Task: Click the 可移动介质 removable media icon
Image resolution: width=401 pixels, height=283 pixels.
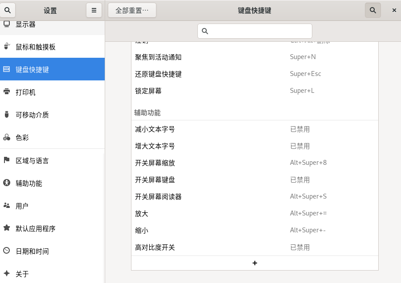Action: [7, 115]
